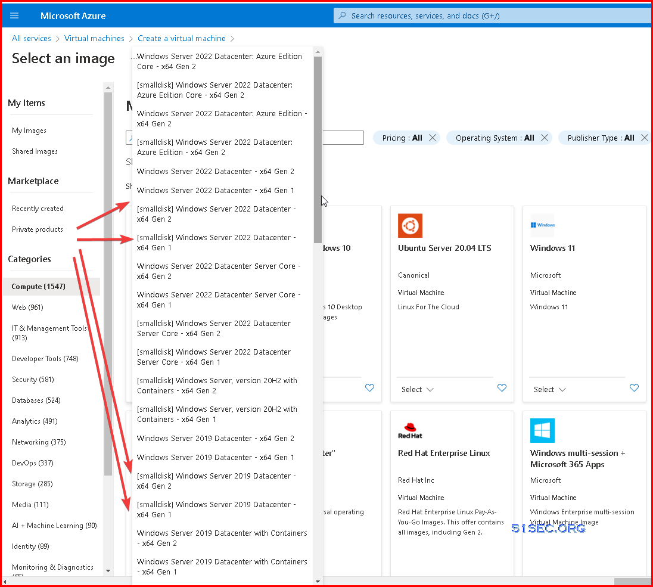Select the IT & Management Tools category

coord(49,333)
